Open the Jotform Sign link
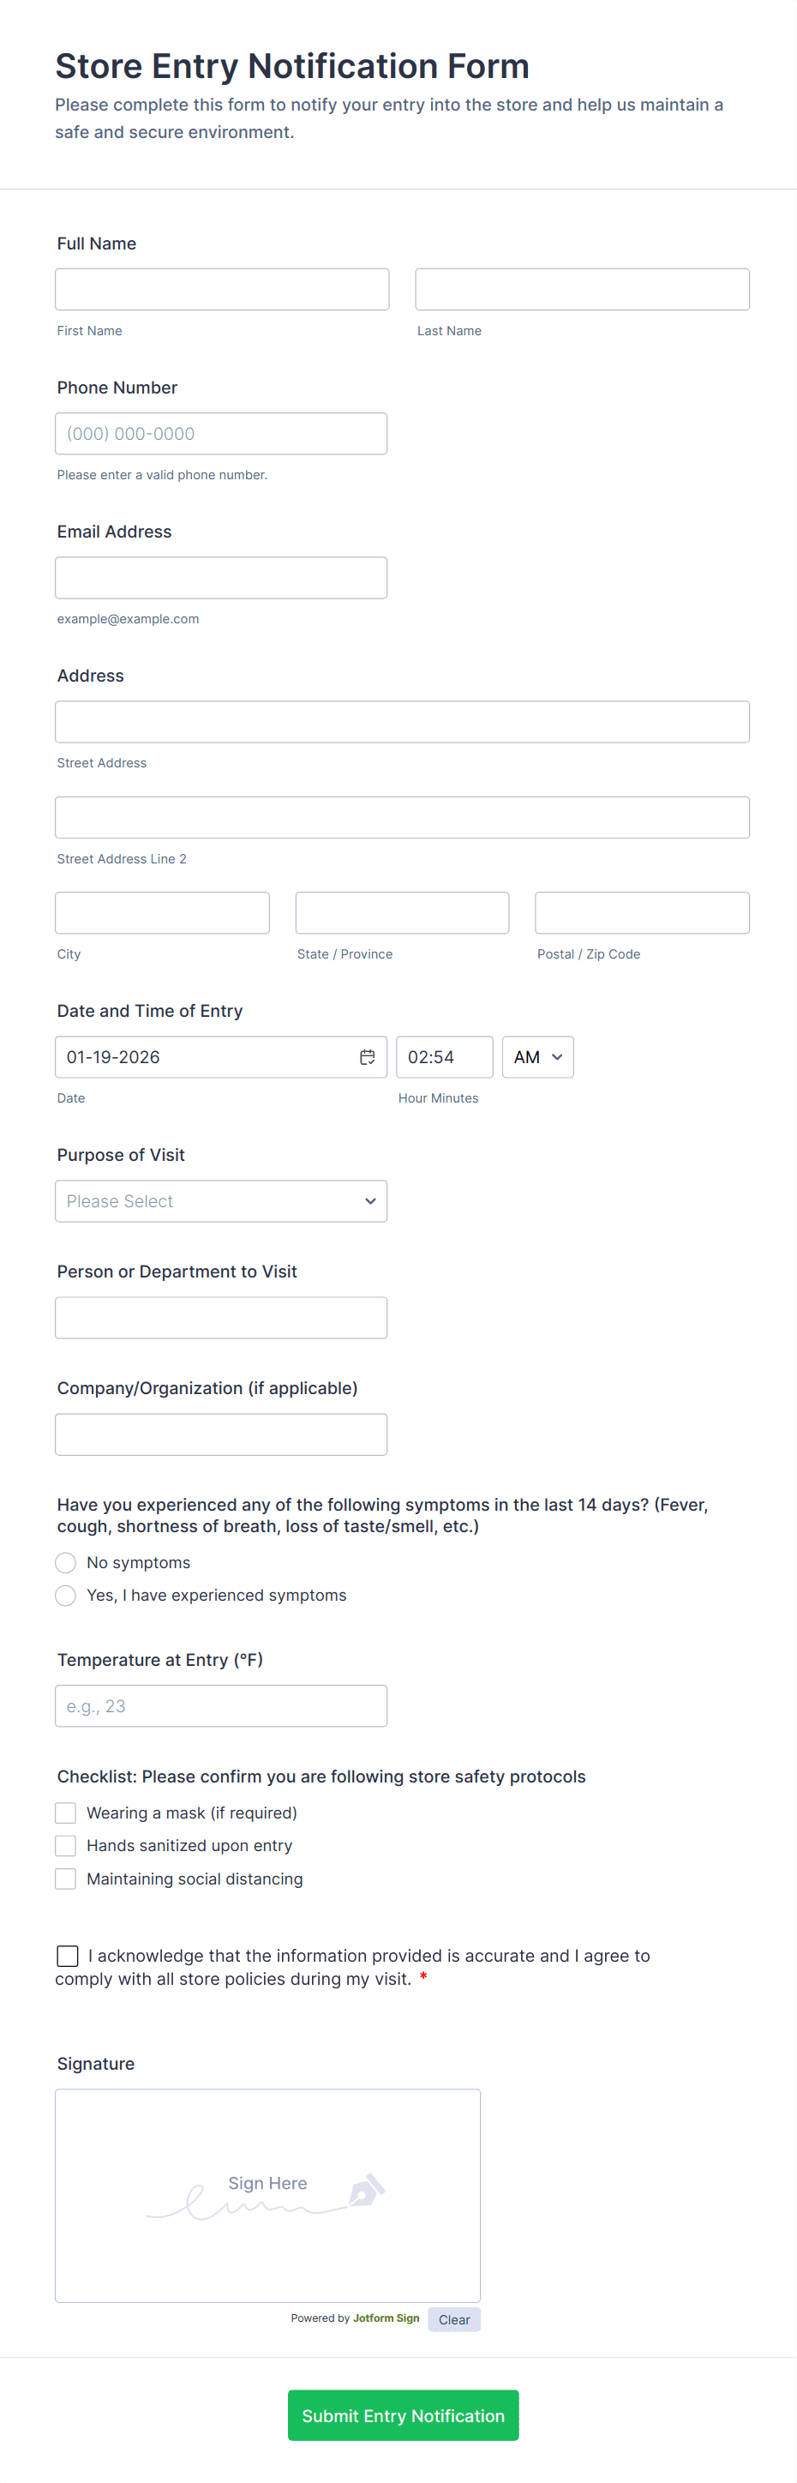The height and width of the screenshot is (2483, 797). pos(386,2318)
